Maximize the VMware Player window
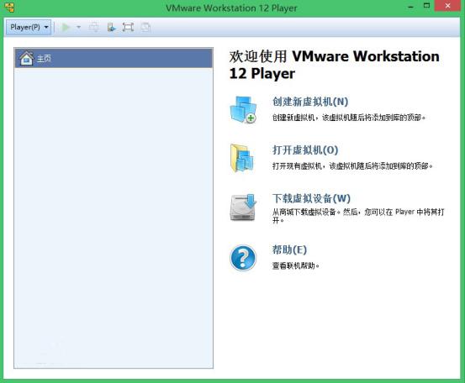This screenshot has width=465, height=383. pos(427,6)
